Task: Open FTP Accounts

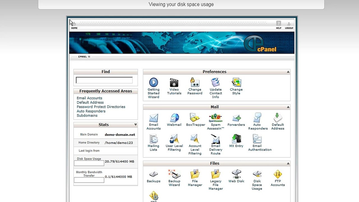Action: (278, 178)
